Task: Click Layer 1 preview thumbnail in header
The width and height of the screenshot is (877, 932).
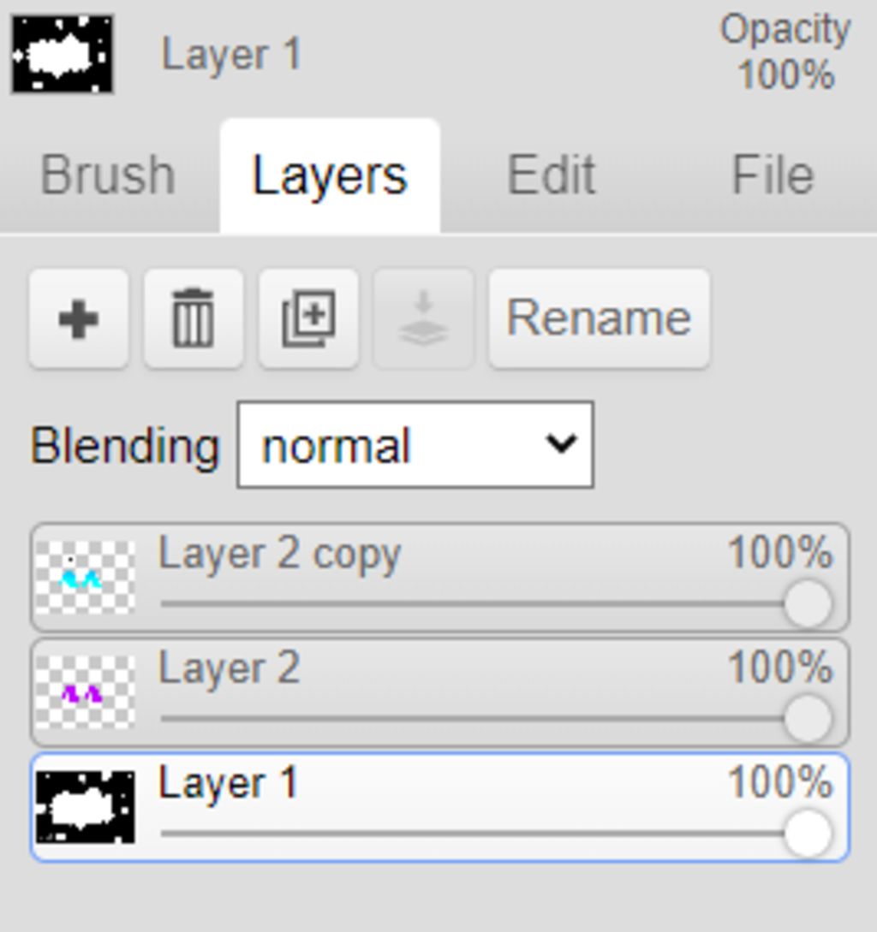Action: coord(63,55)
